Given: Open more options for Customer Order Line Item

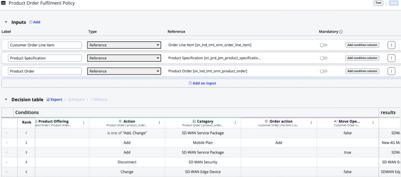Looking at the screenshot, I should click(x=391, y=45).
